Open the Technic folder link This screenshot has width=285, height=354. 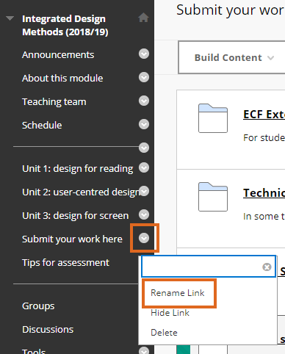click(x=264, y=193)
